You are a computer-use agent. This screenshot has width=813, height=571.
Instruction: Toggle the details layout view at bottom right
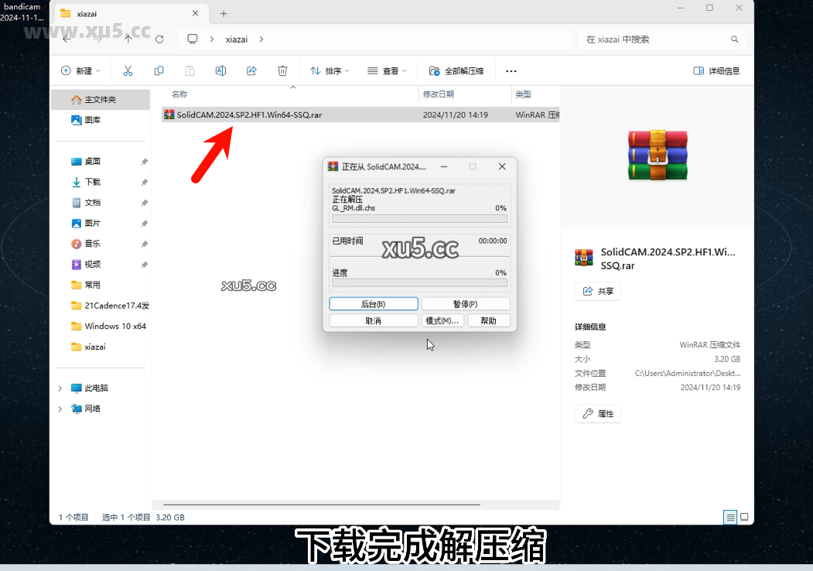[729, 517]
